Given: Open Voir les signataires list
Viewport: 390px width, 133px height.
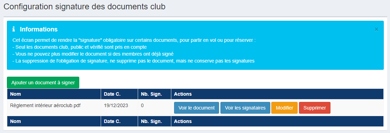Looking at the screenshot, I should coord(245,108).
